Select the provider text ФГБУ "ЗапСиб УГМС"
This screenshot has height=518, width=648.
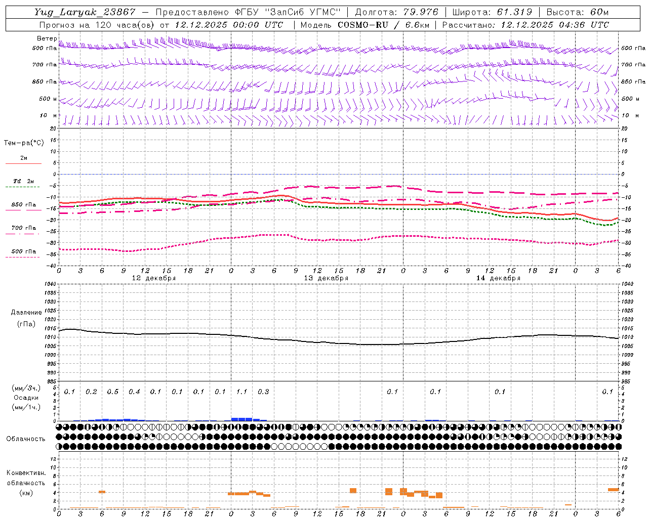[287, 12]
